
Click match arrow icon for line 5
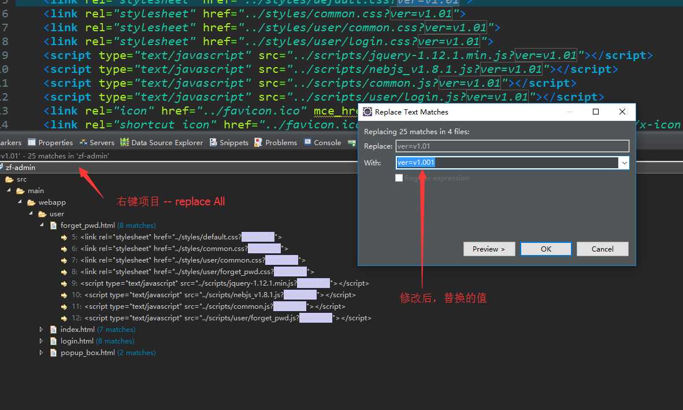64,238
